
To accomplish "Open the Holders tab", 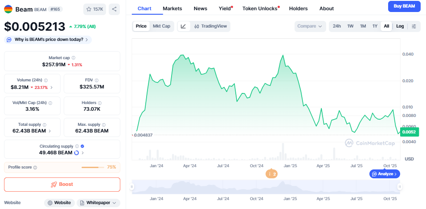I will pos(298,9).
